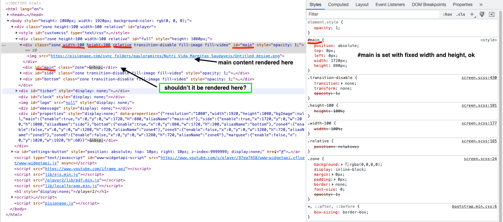Viewport: 503px width, 222px height.
Task: Expand the head element in DOM tree
Action: coord(7,15)
